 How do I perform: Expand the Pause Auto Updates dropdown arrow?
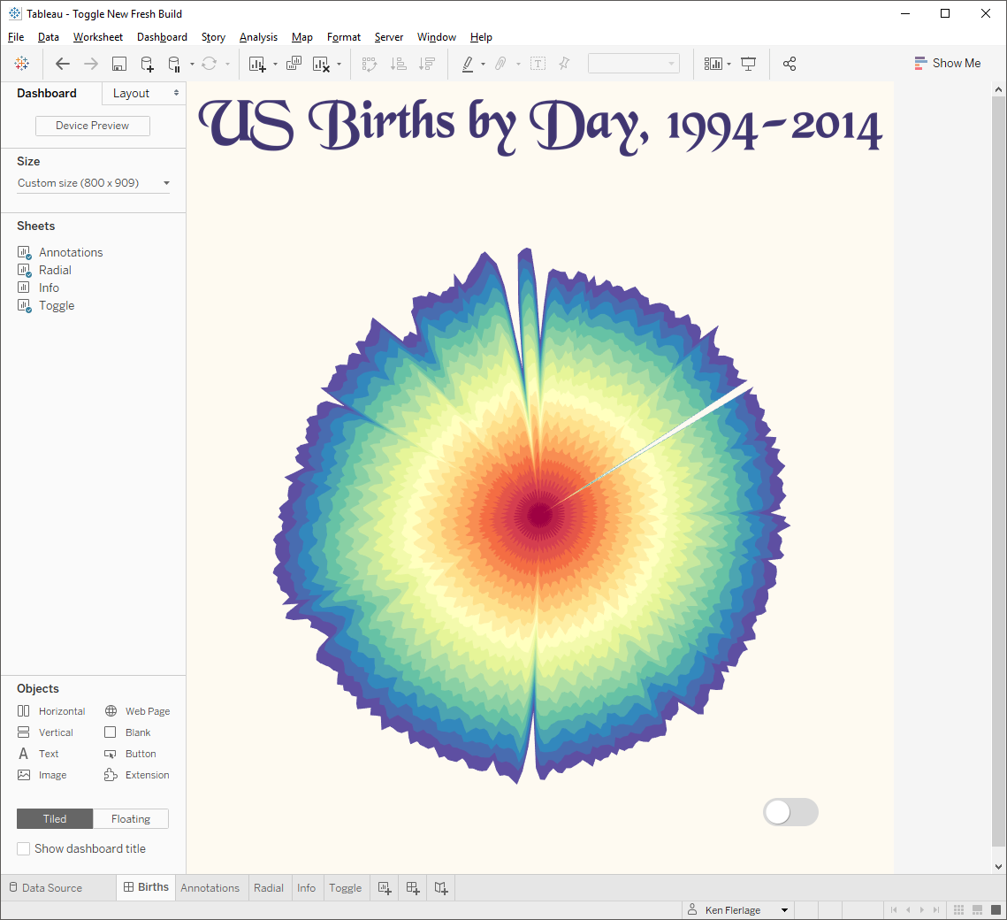192,64
